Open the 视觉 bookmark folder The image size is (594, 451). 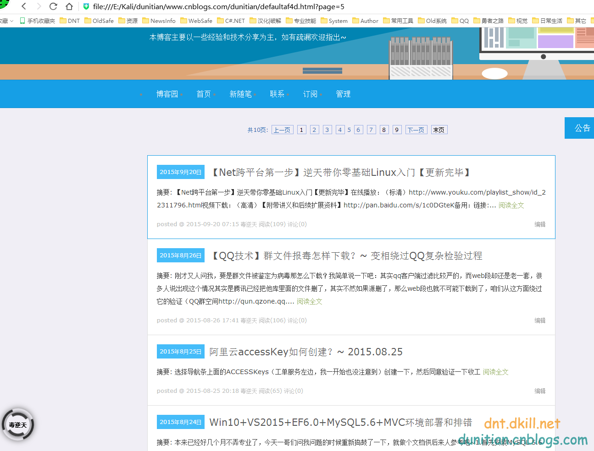[518, 21]
